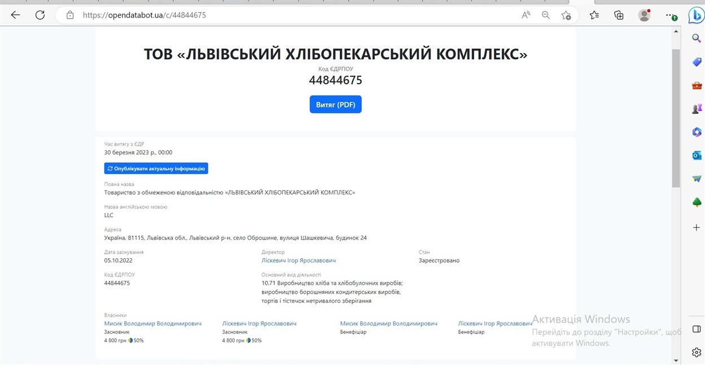Open the Tools briefcase in the sidebar
Image resolution: width=705 pixels, height=365 pixels.
697,85
